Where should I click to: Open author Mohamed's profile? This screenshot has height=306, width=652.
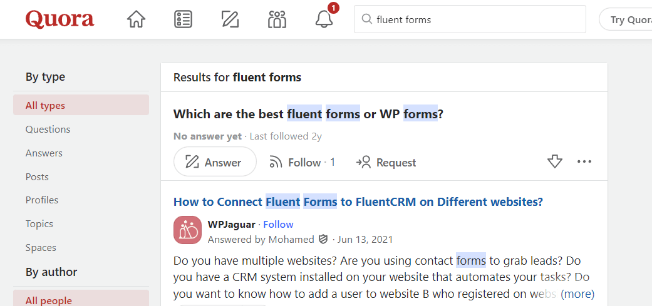click(291, 239)
